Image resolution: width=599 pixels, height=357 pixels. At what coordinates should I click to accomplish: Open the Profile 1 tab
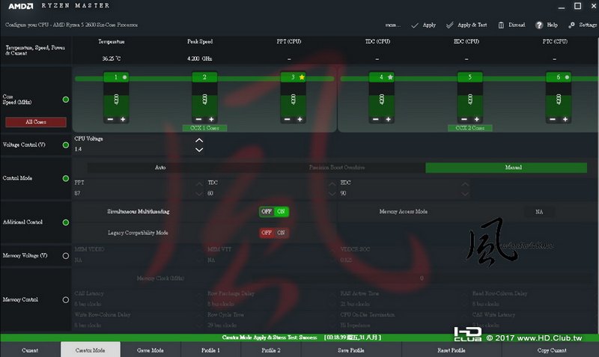pyautogui.click(x=210, y=350)
